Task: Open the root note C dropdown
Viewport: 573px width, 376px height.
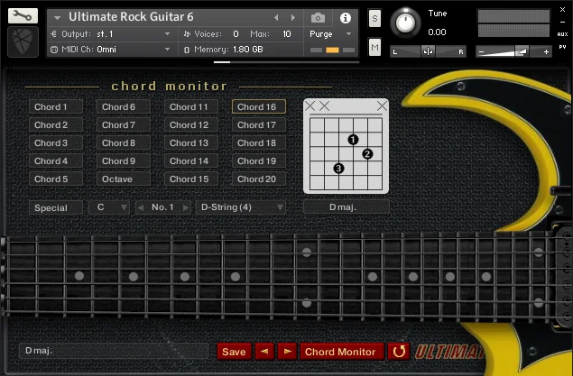Action: 109,207
